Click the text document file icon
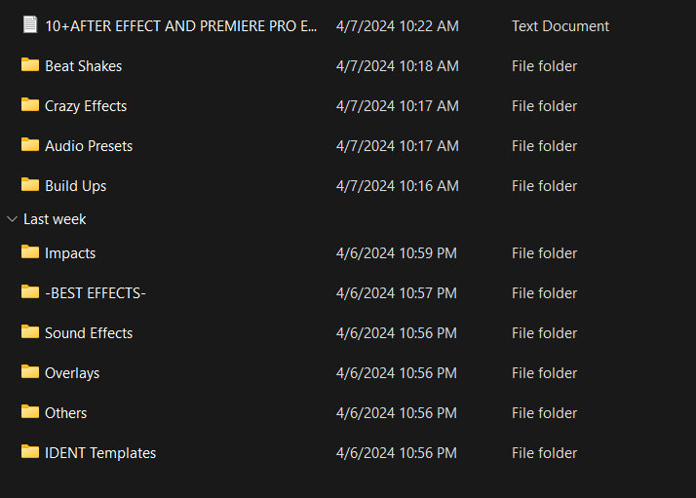 (x=30, y=25)
